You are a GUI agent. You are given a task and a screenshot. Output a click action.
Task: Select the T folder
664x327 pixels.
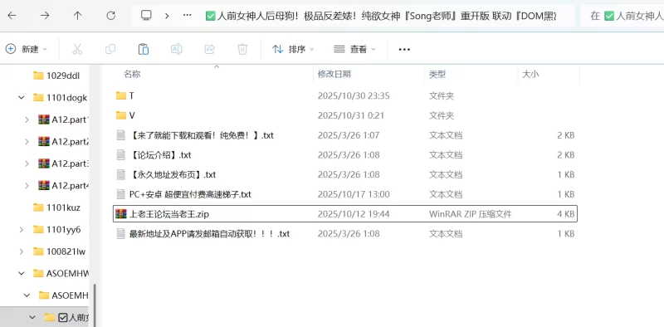(x=345, y=95)
